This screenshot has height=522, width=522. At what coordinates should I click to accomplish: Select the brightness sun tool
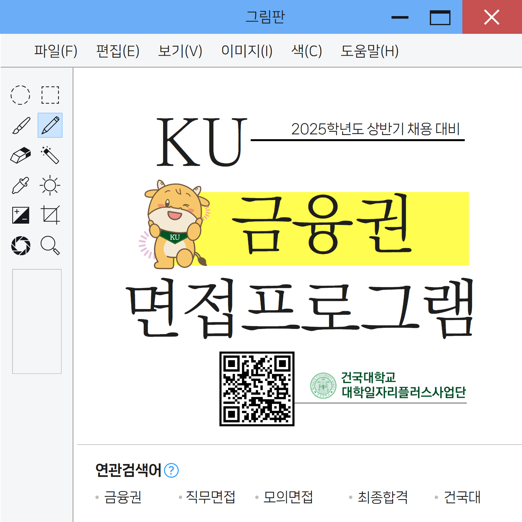point(50,185)
